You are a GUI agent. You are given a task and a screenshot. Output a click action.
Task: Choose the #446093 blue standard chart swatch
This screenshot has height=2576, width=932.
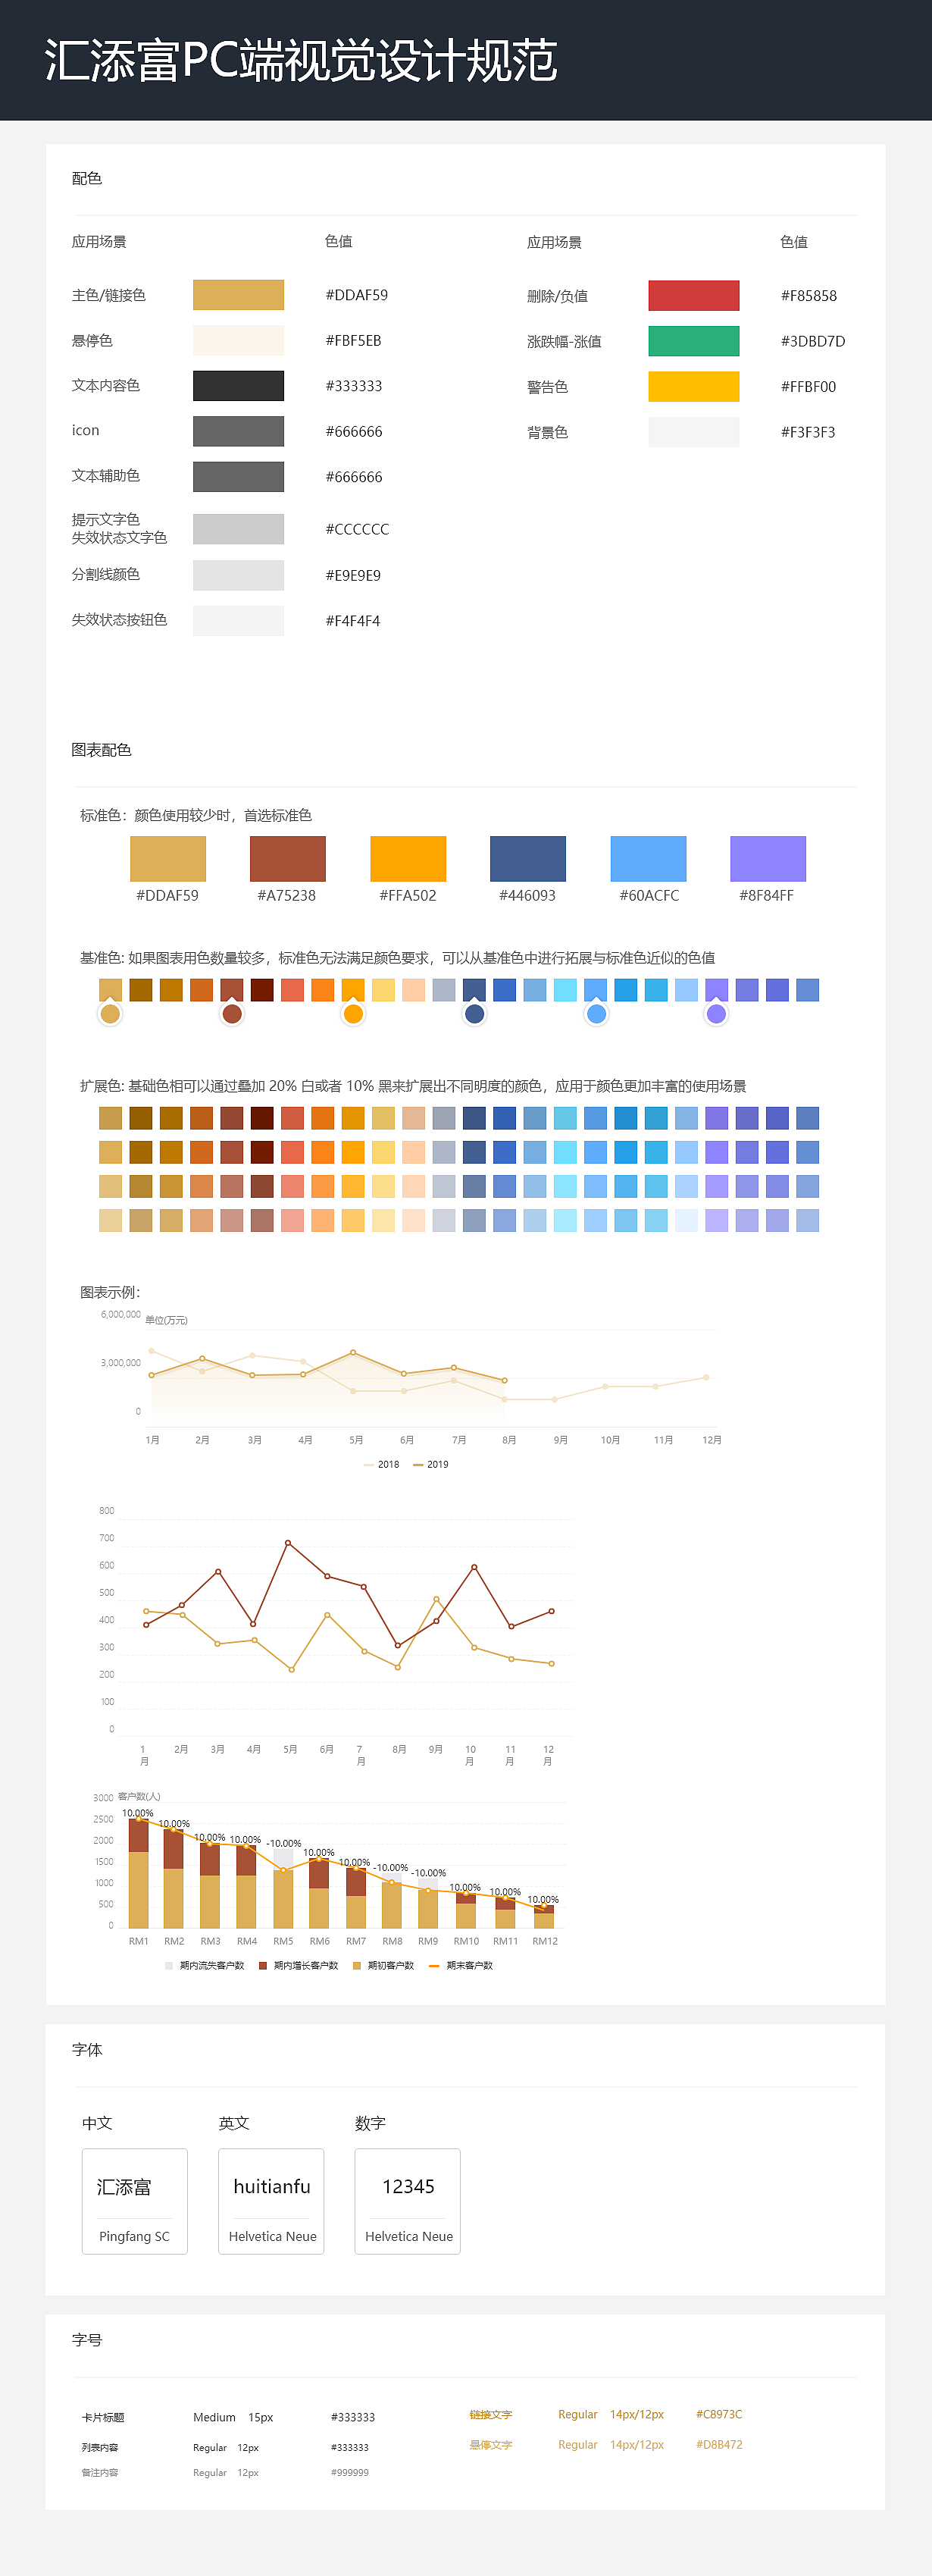[x=527, y=858]
